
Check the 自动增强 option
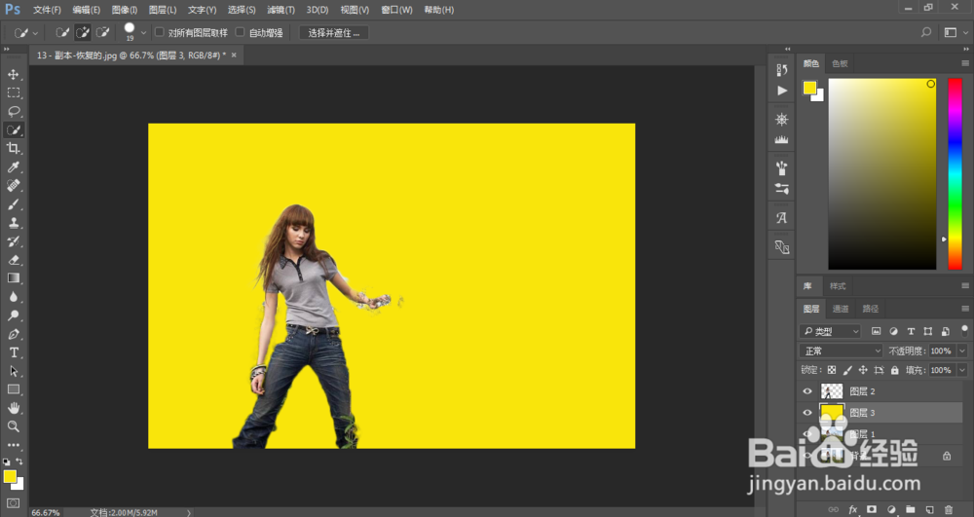241,32
